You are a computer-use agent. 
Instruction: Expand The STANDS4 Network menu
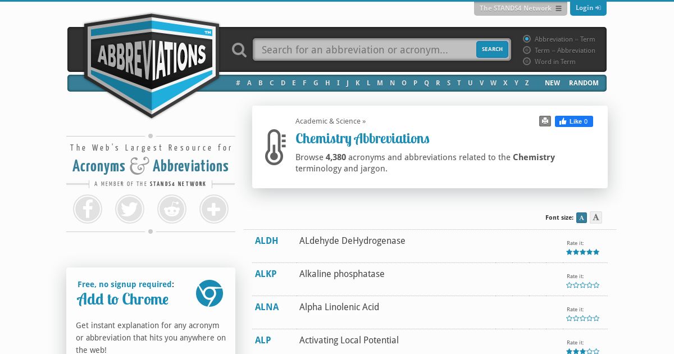coord(521,8)
